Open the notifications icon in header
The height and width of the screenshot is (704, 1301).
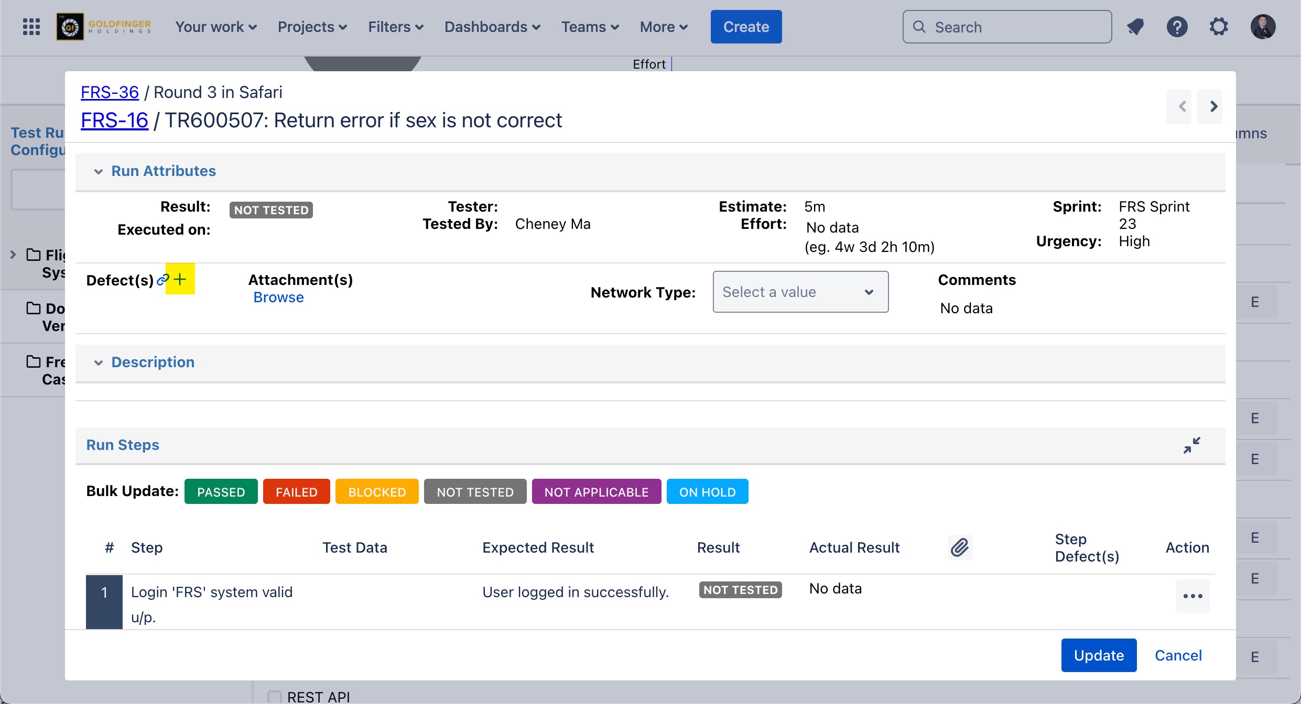click(x=1135, y=27)
